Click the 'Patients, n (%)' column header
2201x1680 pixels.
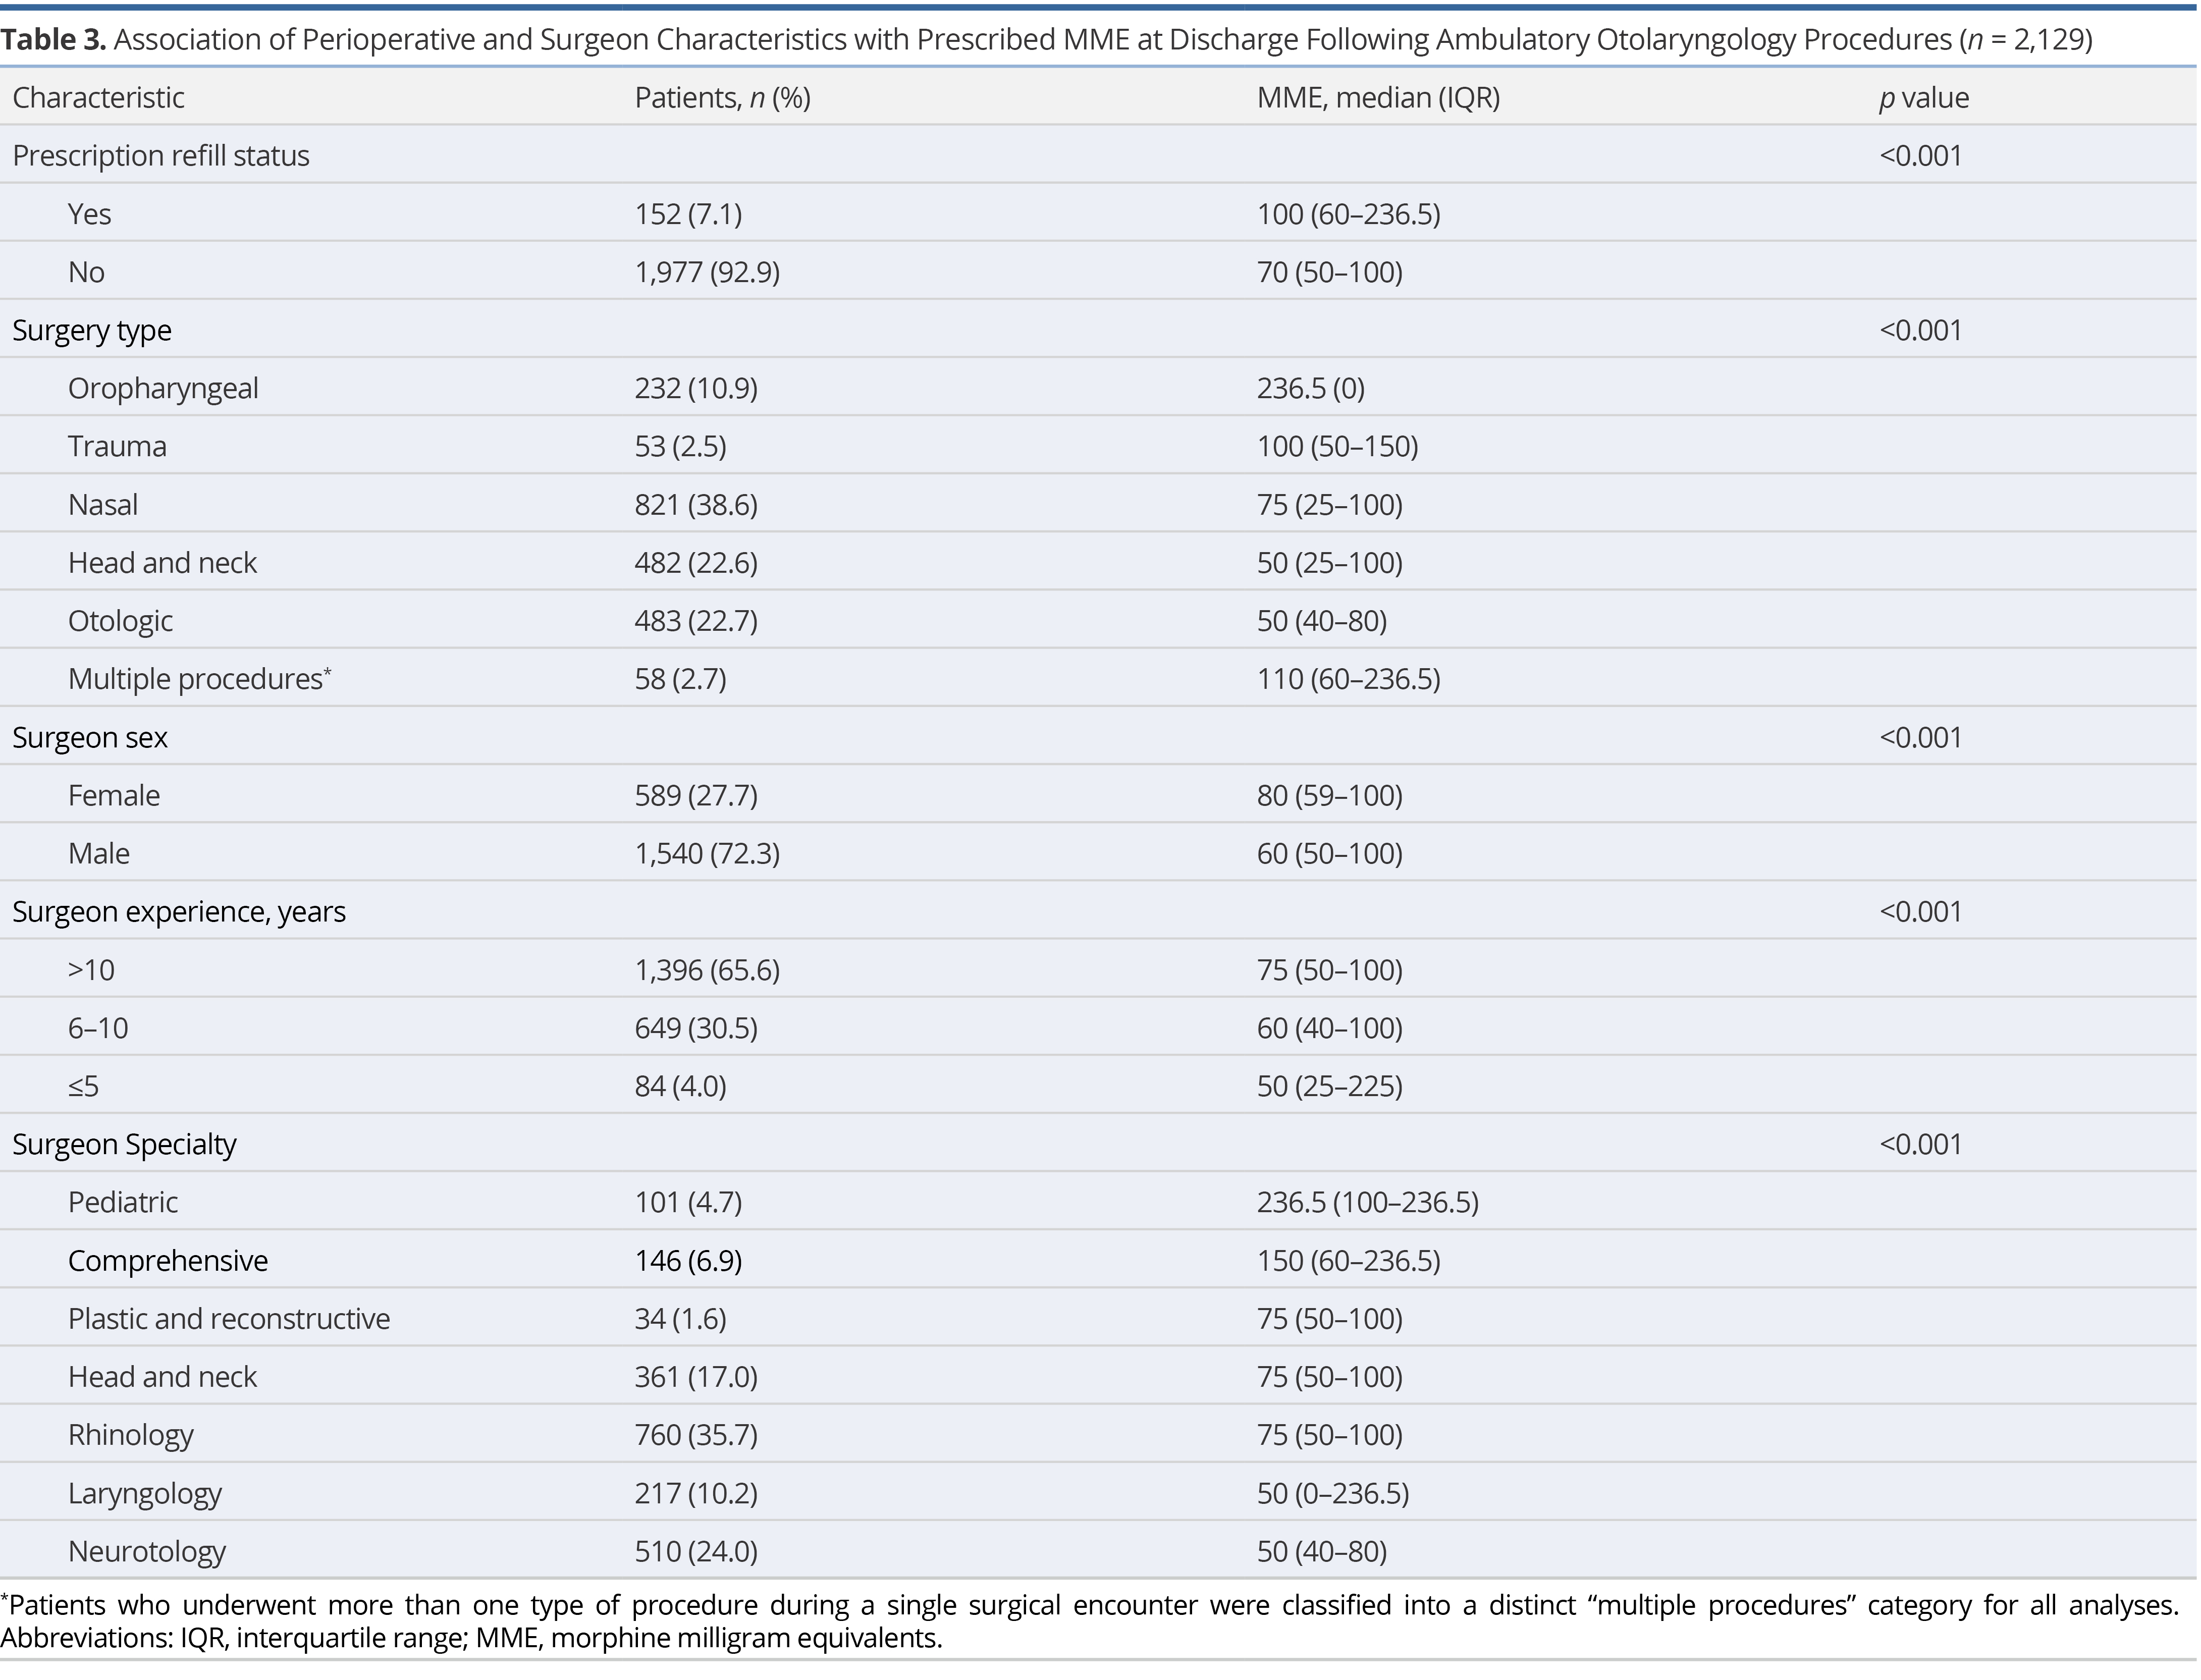click(x=722, y=98)
